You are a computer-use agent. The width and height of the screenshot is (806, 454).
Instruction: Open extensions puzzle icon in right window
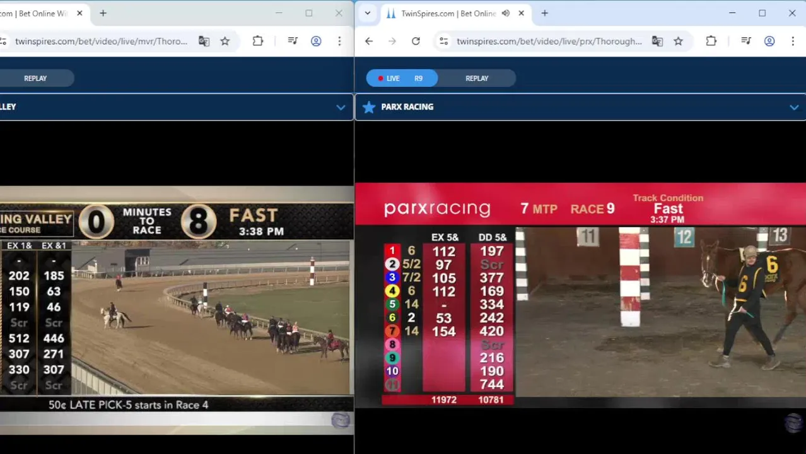[711, 41]
